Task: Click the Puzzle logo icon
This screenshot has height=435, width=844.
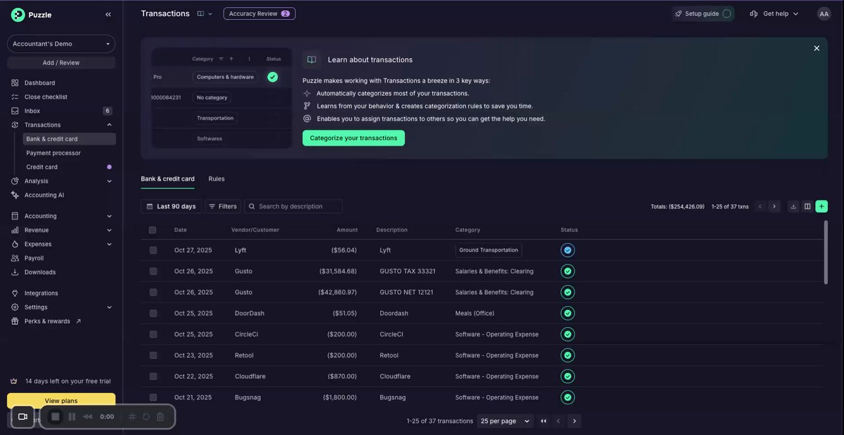Action: pos(18,14)
